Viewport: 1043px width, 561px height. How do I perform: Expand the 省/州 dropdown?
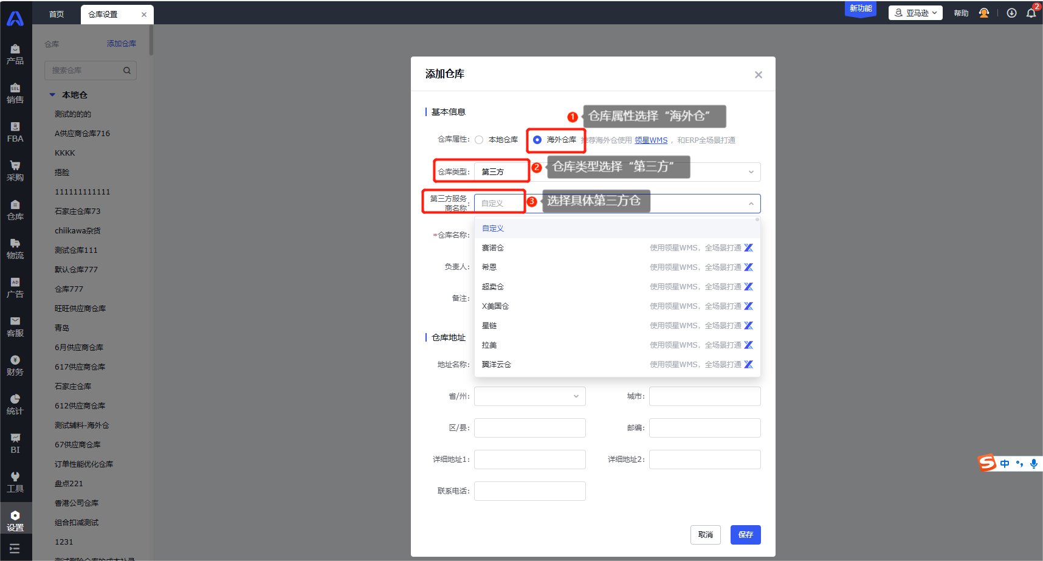tap(576, 396)
